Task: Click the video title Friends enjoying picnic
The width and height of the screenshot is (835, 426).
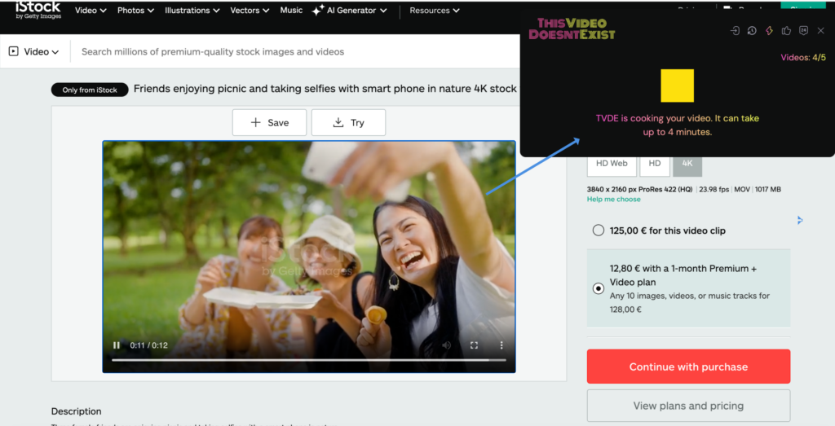Action: [325, 89]
